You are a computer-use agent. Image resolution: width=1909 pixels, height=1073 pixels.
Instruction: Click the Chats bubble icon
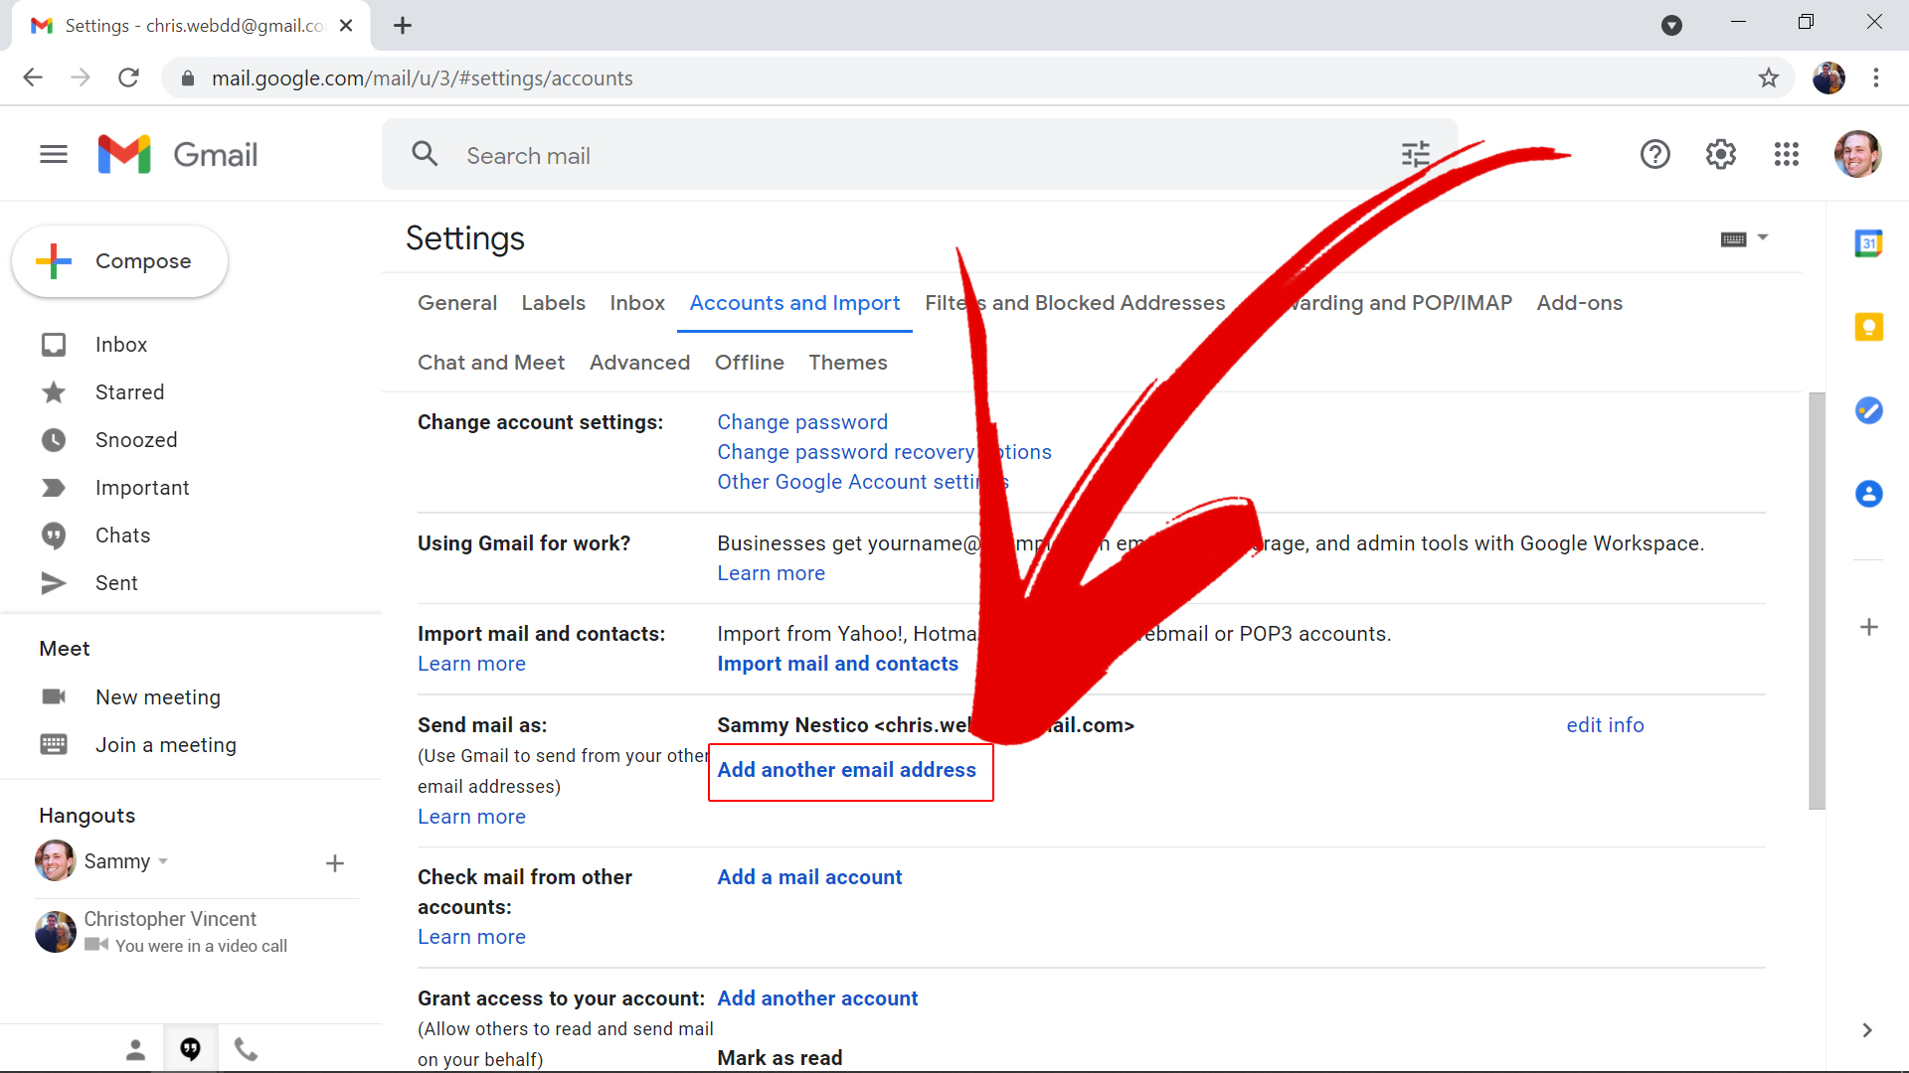[54, 536]
